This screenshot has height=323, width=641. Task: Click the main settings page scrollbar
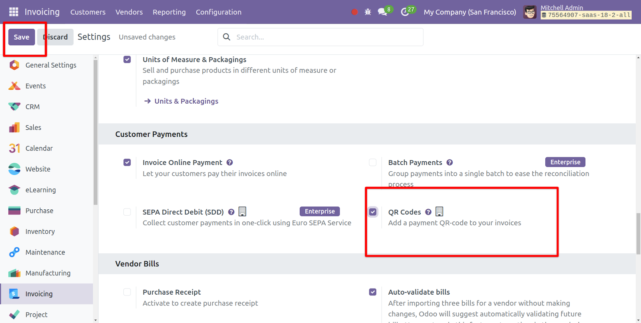click(x=638, y=234)
